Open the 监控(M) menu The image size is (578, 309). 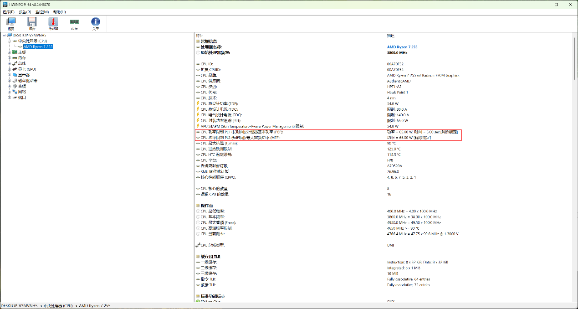click(x=42, y=12)
